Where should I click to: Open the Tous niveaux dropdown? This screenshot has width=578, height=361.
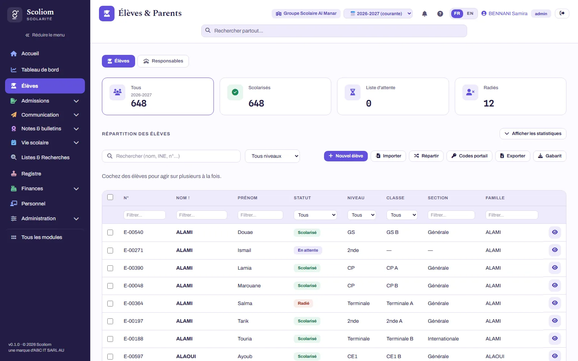coord(272,156)
